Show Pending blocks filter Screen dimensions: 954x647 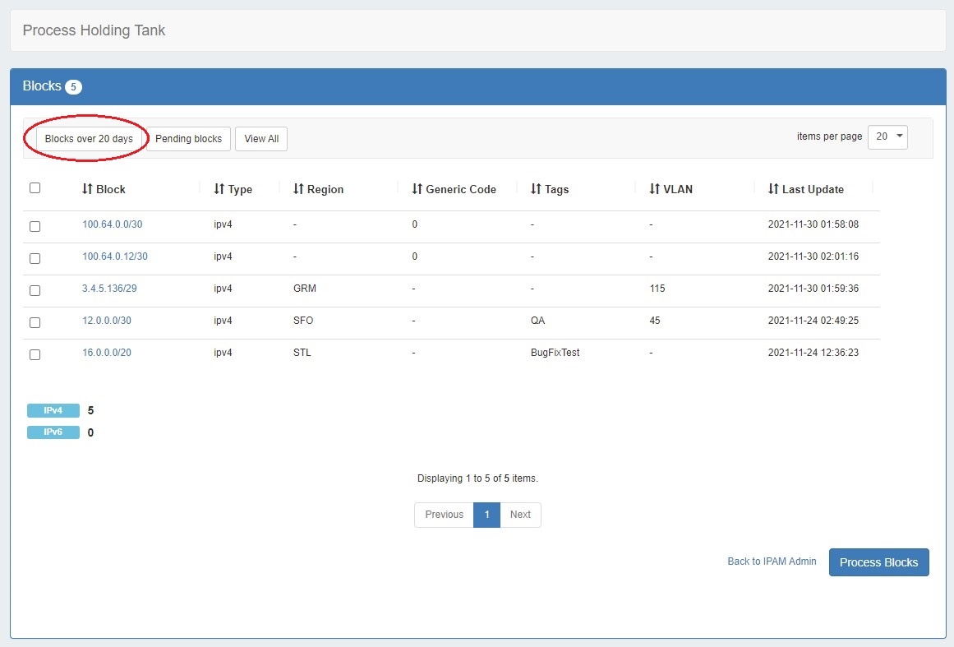189,139
